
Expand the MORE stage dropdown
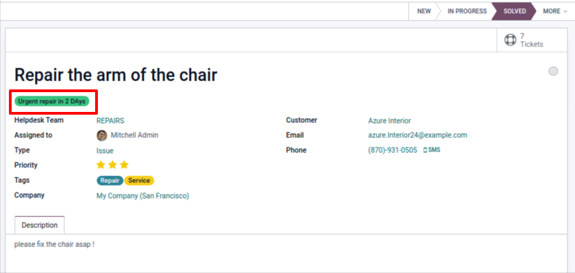pos(554,11)
